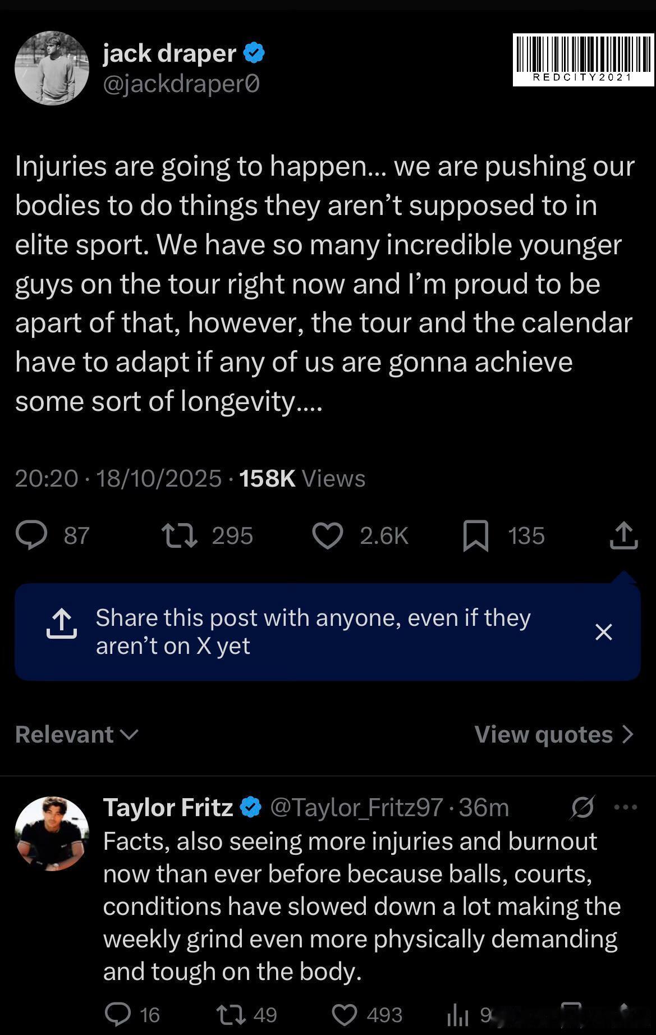656x1035 pixels.
Task: Repost jack draper's post
Action: [x=179, y=535]
